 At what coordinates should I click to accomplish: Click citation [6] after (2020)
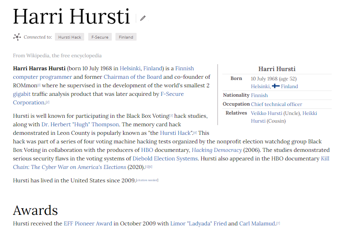(150, 167)
